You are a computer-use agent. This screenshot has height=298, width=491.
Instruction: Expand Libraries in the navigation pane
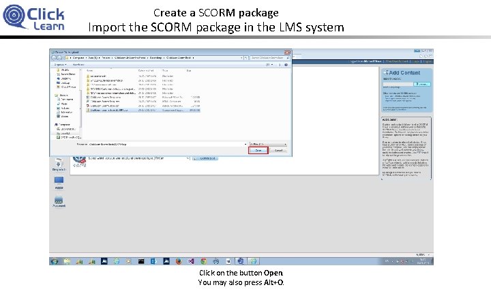(61, 95)
